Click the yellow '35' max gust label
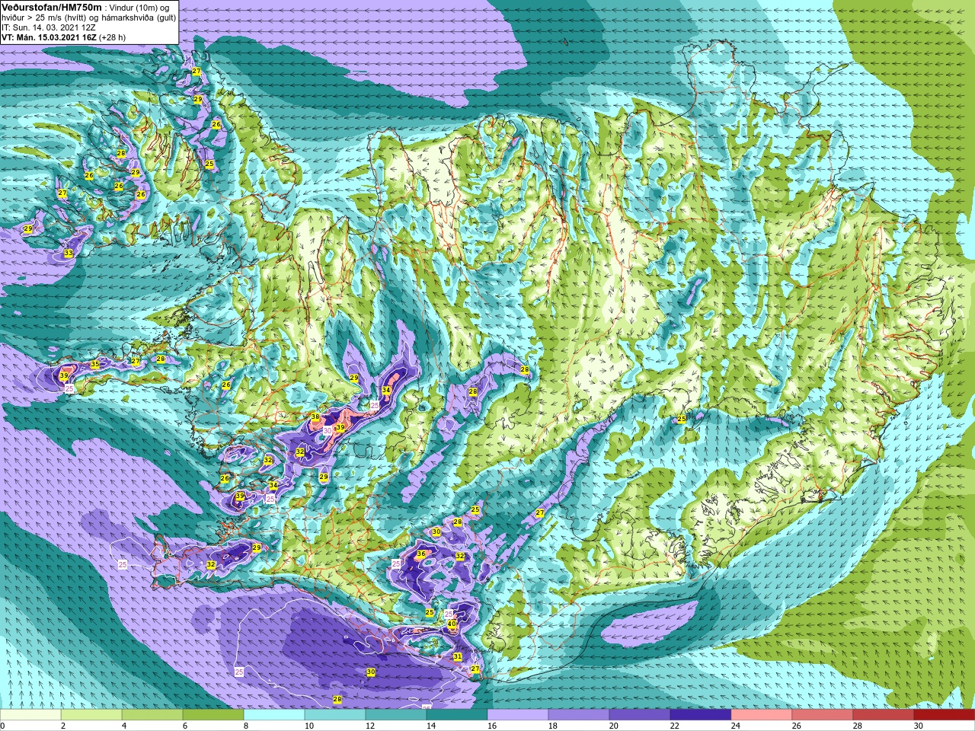 (x=95, y=365)
